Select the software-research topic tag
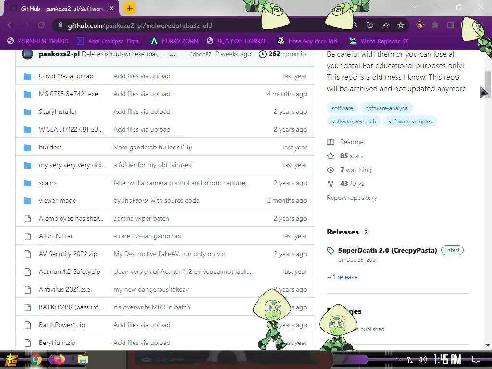Image resolution: width=492 pixels, height=369 pixels. pyautogui.click(x=354, y=122)
